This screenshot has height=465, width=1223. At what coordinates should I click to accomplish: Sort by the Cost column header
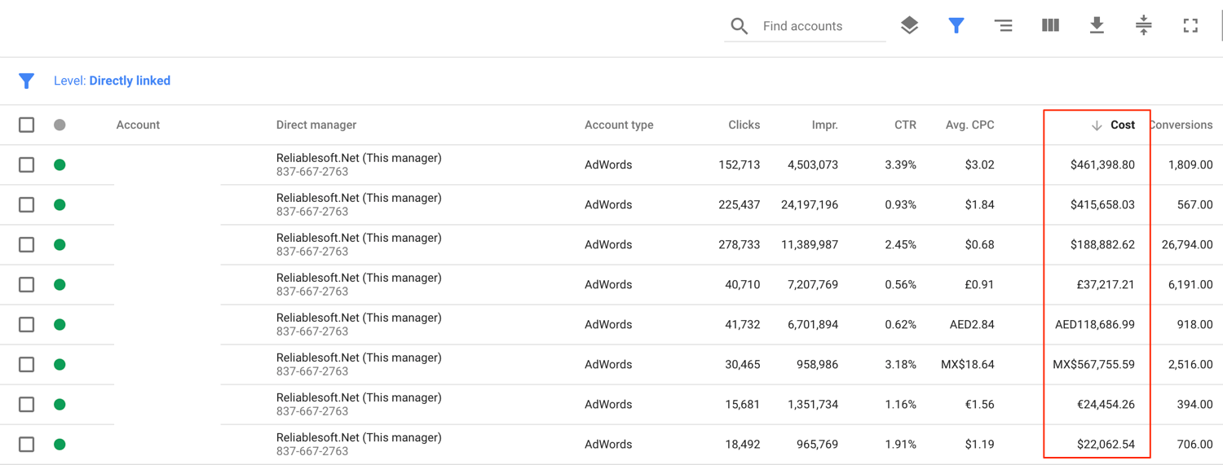point(1122,125)
